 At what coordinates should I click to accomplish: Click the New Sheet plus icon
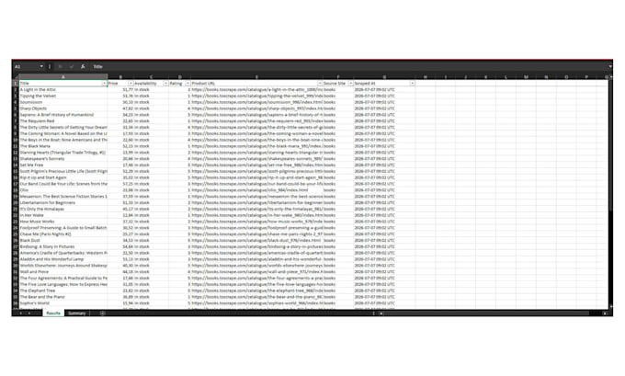coord(102,313)
